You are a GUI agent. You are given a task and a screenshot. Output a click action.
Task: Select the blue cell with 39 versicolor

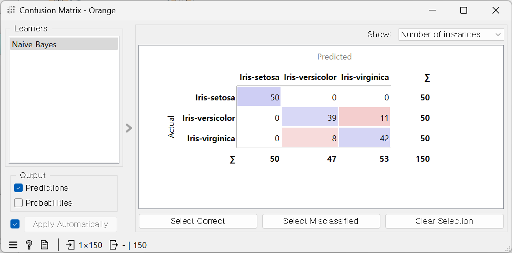[310, 118]
